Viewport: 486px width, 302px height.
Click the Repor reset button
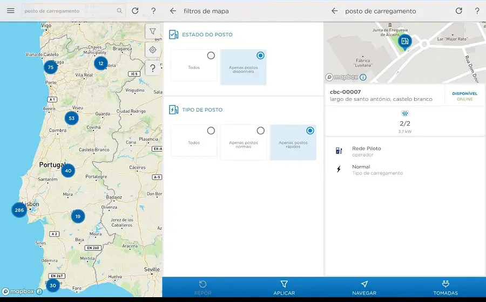click(x=202, y=287)
